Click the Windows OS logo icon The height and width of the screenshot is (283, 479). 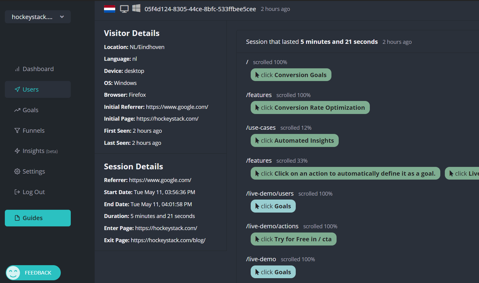point(136,8)
